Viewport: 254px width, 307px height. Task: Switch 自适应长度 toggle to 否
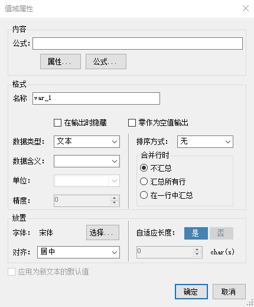coord(222,233)
